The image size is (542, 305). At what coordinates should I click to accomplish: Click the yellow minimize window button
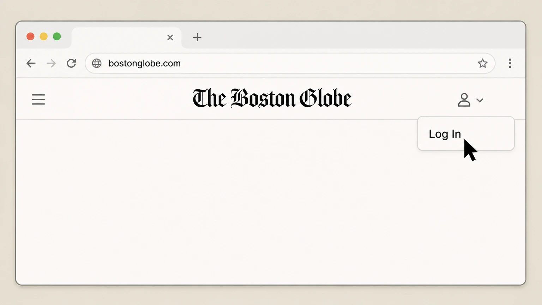tap(44, 36)
